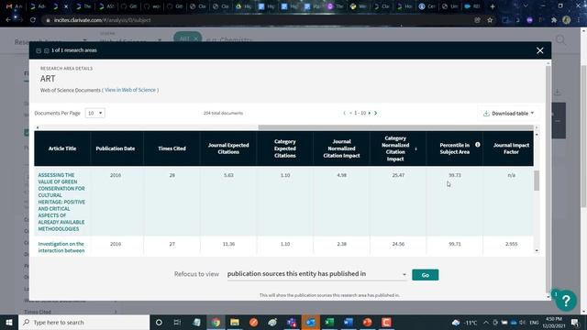Open Outlook from the taskbar

(310, 322)
